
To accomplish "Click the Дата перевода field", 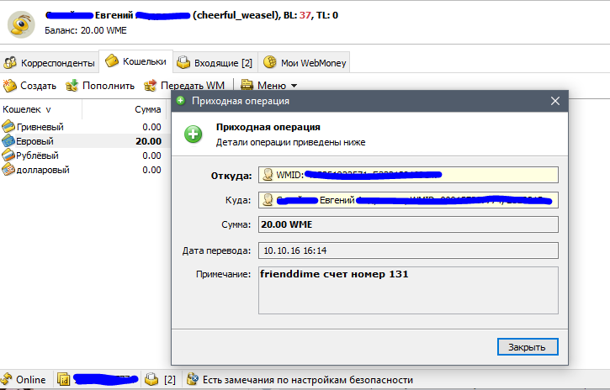I will tap(408, 250).
